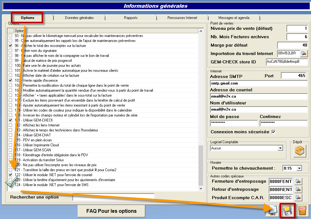Viewport: 311px width, 219px height.
Task: Check option 117 Utiliser GEM-SCAN
Action: click(11, 150)
